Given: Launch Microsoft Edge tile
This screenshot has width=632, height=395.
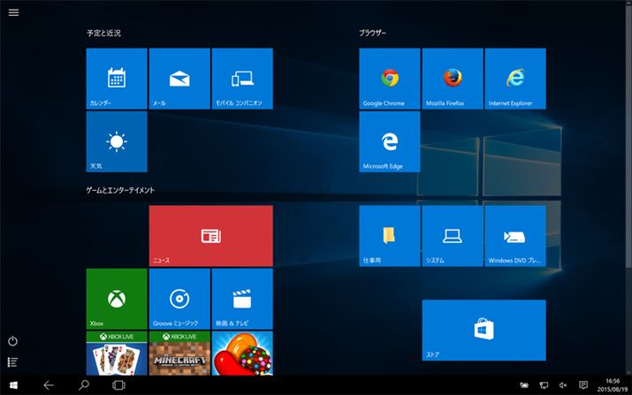Looking at the screenshot, I should point(389,141).
